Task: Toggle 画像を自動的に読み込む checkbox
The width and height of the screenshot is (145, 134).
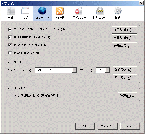Action: pyautogui.click(x=10, y=37)
